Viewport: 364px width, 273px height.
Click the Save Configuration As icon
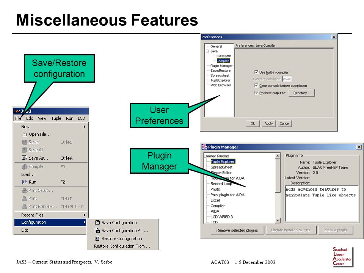(x=97, y=231)
